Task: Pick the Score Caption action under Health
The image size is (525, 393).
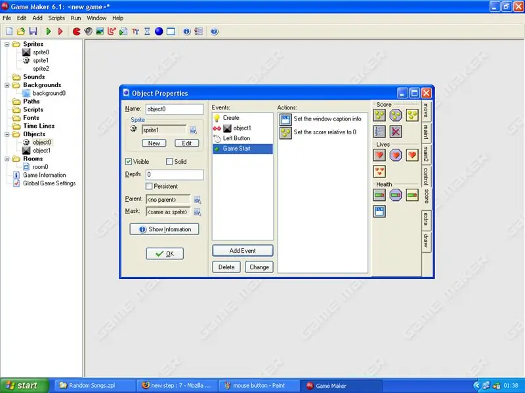Action: click(379, 211)
